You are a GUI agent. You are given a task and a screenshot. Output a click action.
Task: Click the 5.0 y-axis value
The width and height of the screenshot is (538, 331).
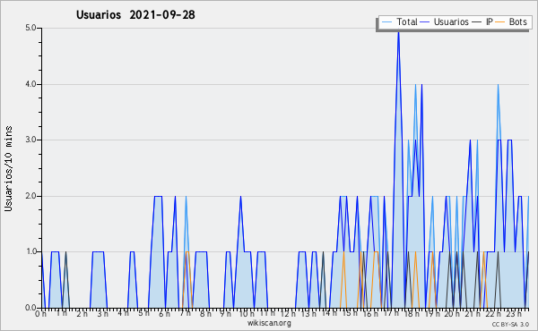pos(30,28)
